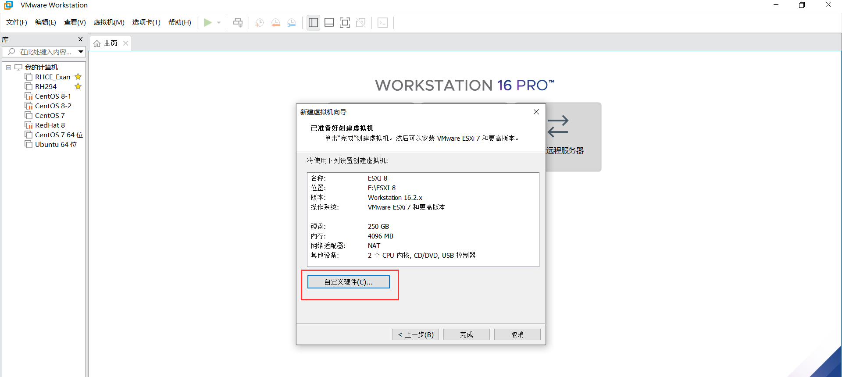This screenshot has width=842, height=377.
Task: Click the 自定义硬件(C)... button
Action: point(349,282)
